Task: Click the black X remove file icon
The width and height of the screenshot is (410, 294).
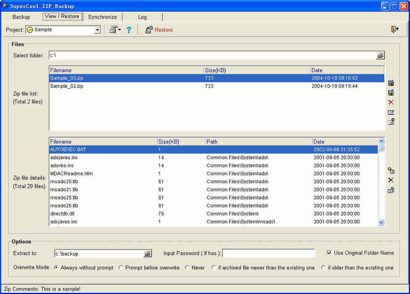Action: pyautogui.click(x=391, y=180)
